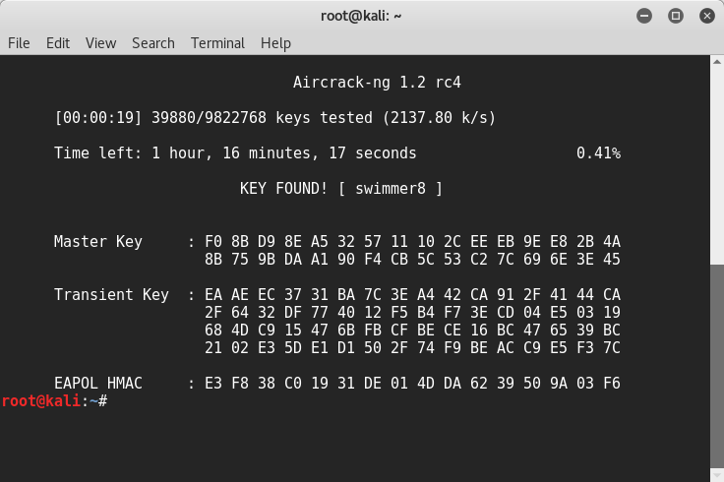Click the scrollbar up arrow
Viewport: 724px width, 482px height.
click(x=716, y=62)
